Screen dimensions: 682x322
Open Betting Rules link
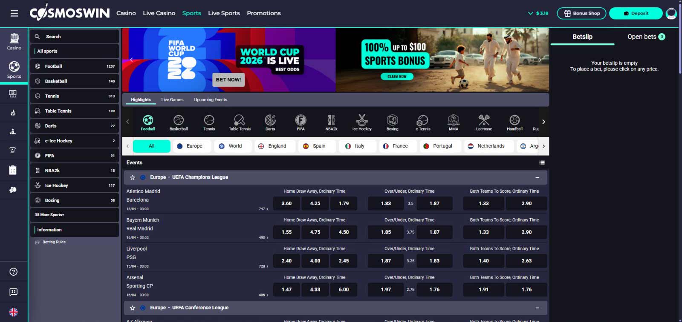(50, 242)
